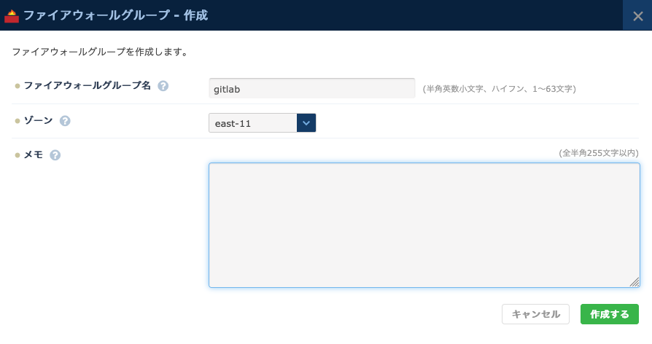Click the firewall icon in the title bar
The width and height of the screenshot is (652, 344).
(x=12, y=15)
